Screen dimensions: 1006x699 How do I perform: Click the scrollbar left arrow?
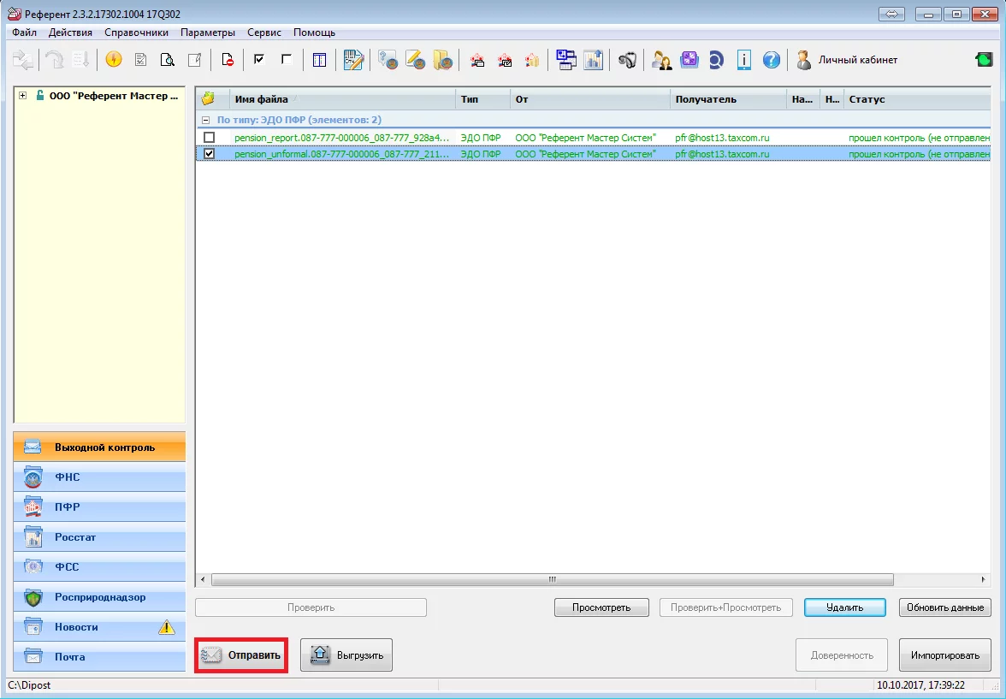(203, 579)
